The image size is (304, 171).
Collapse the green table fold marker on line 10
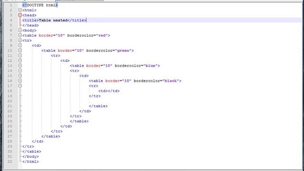[x=20, y=50]
